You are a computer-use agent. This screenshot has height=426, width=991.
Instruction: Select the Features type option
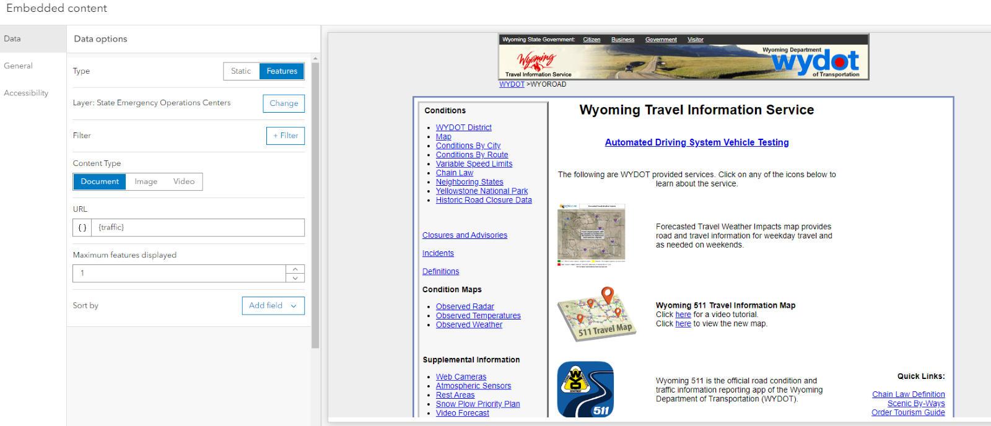(x=282, y=71)
